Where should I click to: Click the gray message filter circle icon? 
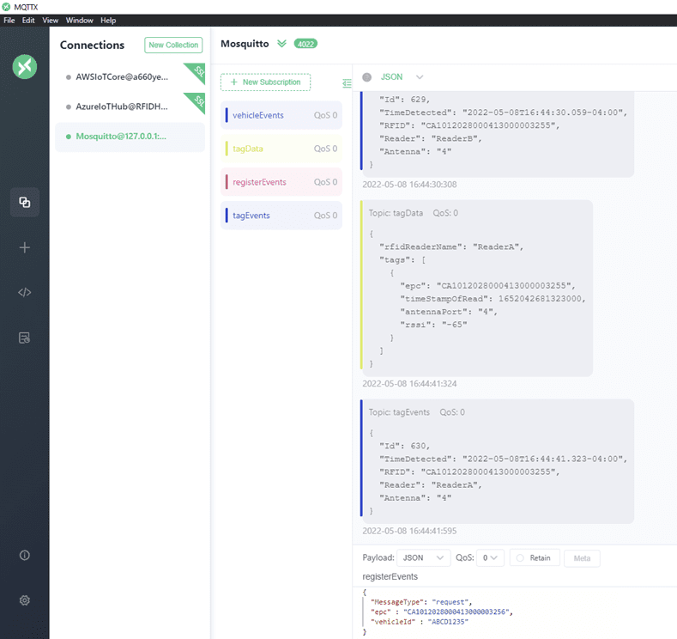point(367,77)
